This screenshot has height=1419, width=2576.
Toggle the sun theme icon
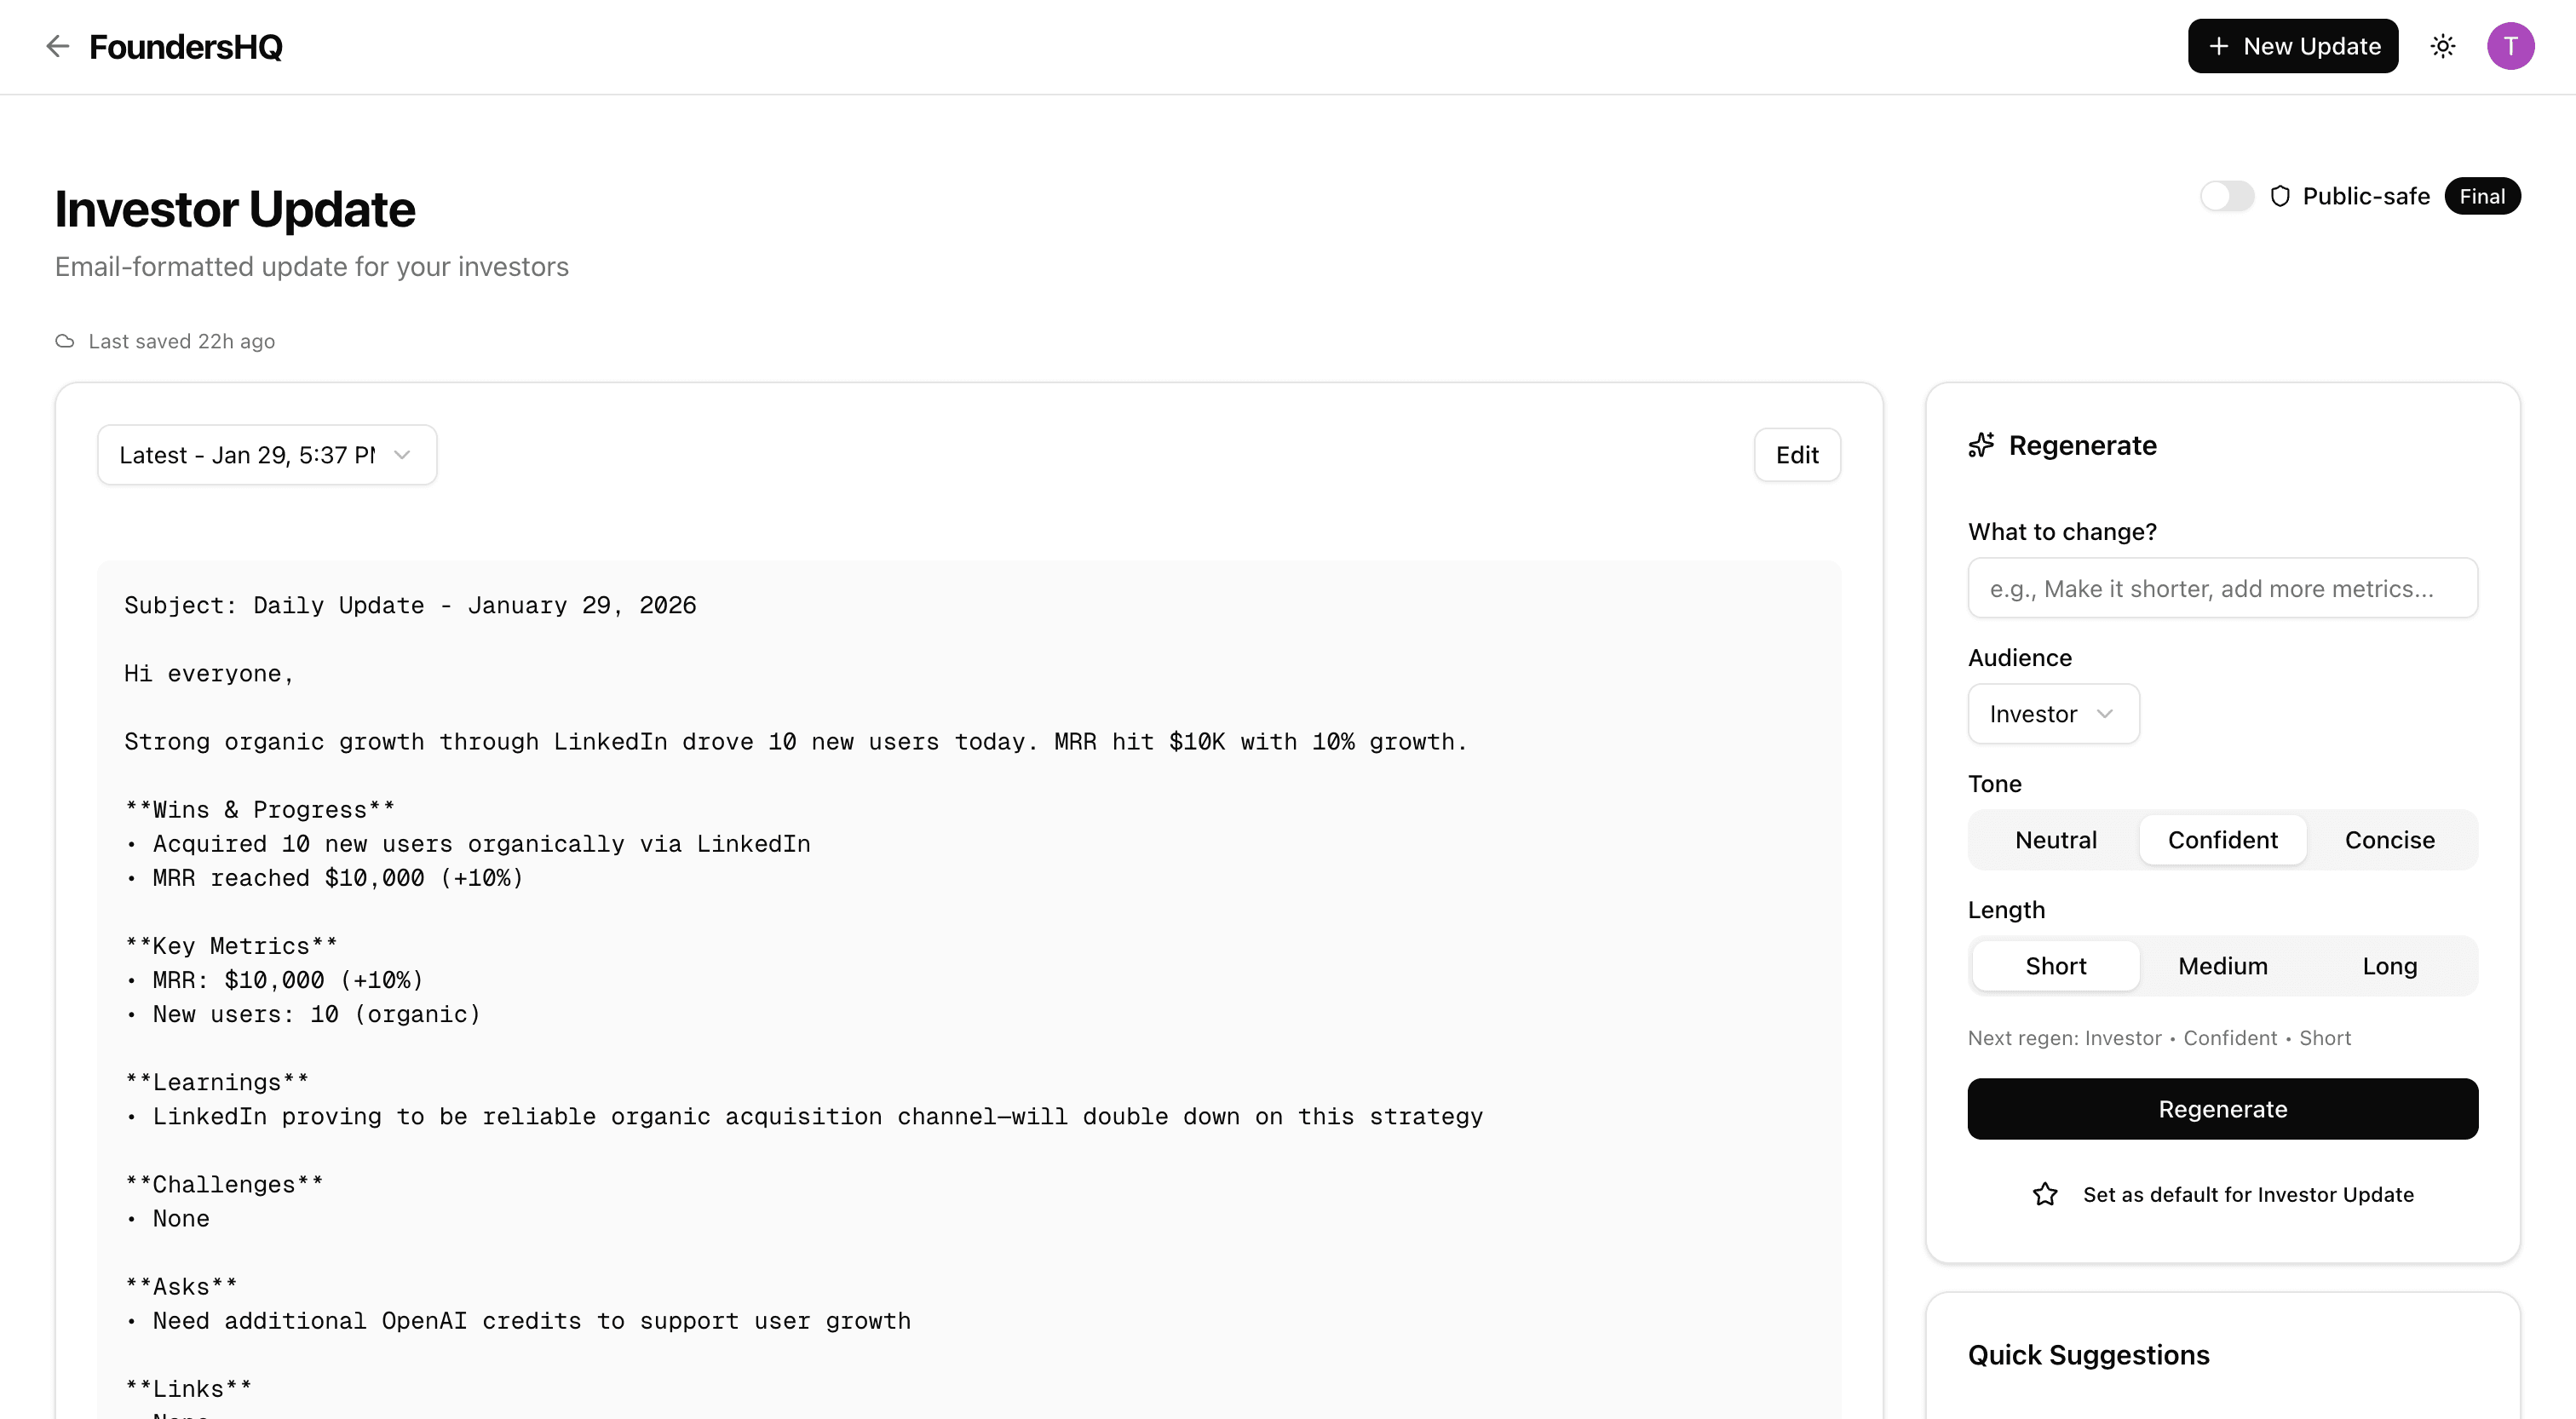tap(2443, 46)
